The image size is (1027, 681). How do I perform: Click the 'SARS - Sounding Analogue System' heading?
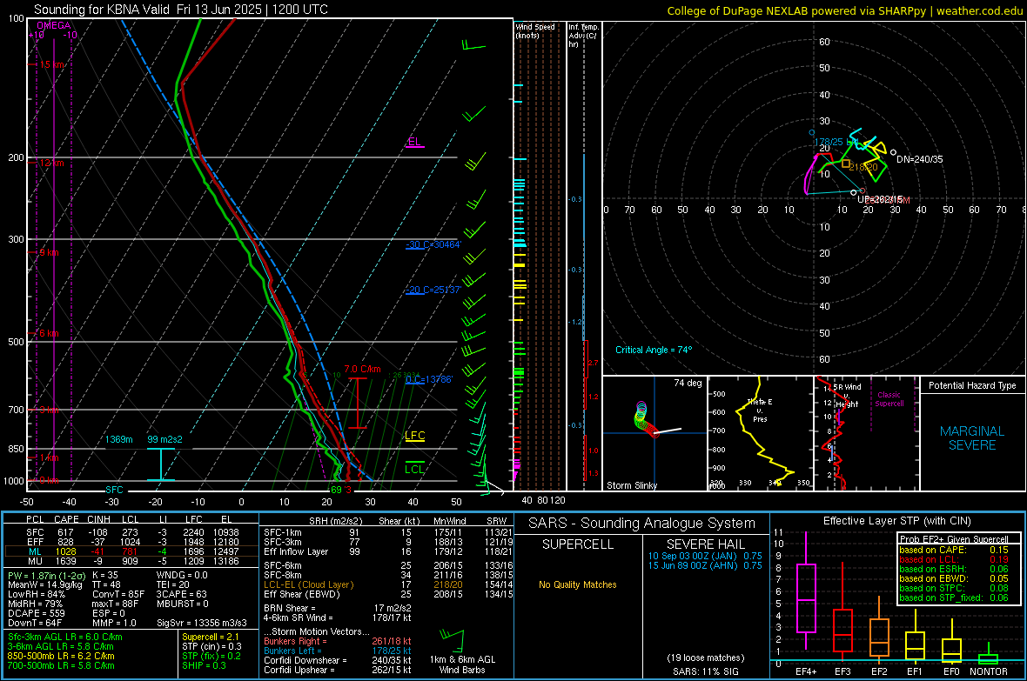coord(642,524)
